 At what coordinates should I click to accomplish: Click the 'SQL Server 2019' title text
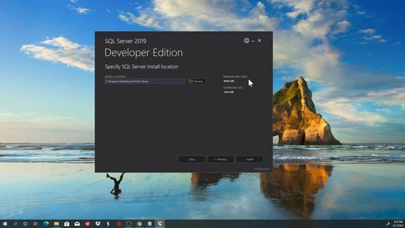[125, 41]
